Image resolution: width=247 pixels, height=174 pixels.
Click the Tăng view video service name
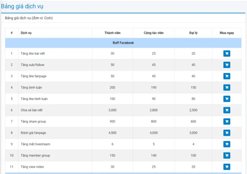32,167
